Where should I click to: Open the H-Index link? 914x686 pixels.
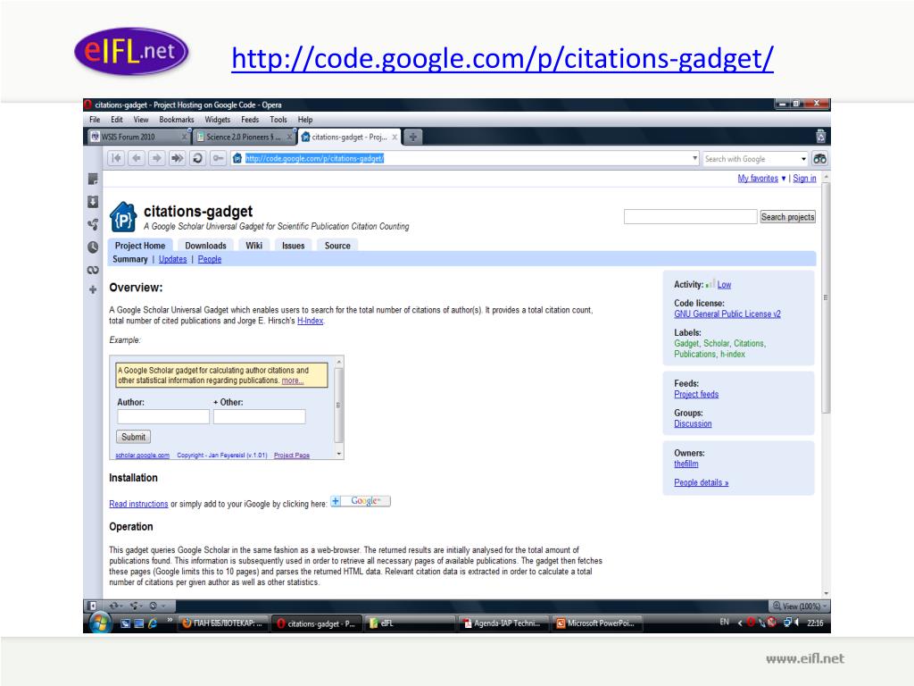(310, 321)
